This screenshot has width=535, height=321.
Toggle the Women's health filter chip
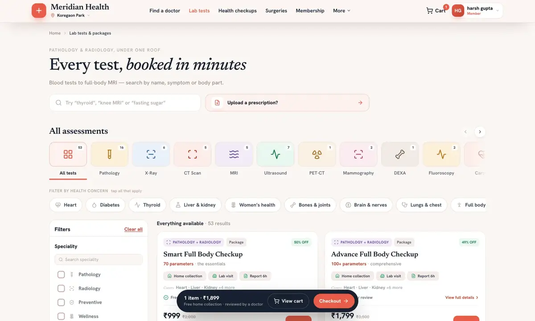coord(253,205)
